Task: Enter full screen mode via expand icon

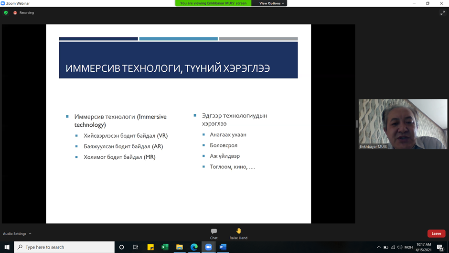Action: coord(442,13)
